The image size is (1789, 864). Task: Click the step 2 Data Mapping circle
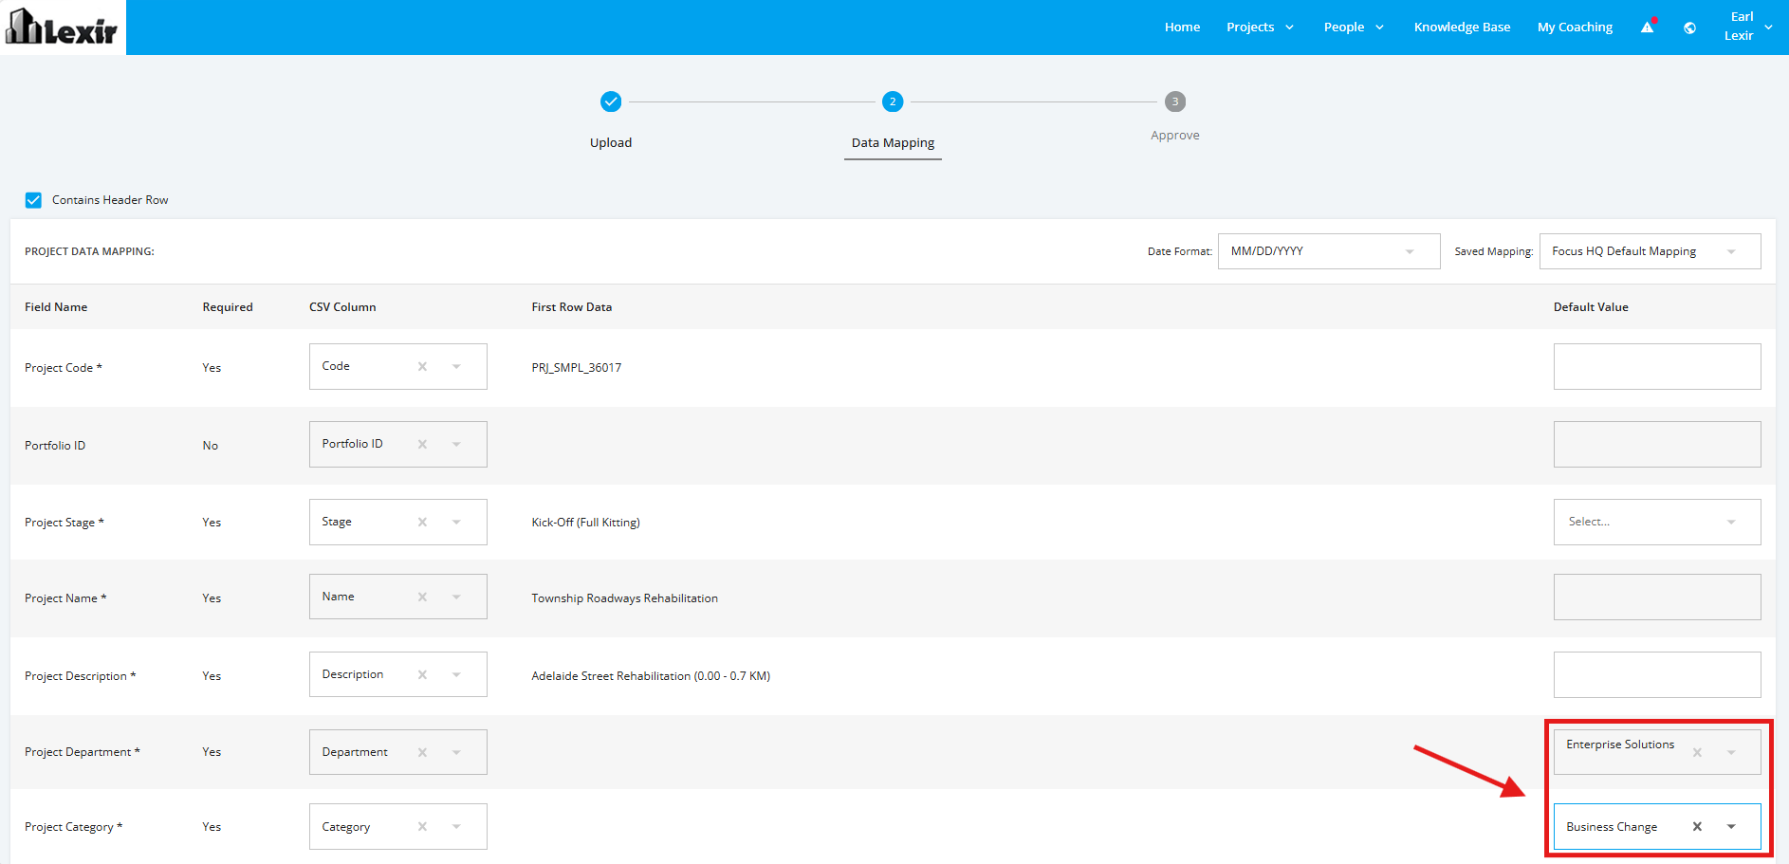pyautogui.click(x=893, y=101)
